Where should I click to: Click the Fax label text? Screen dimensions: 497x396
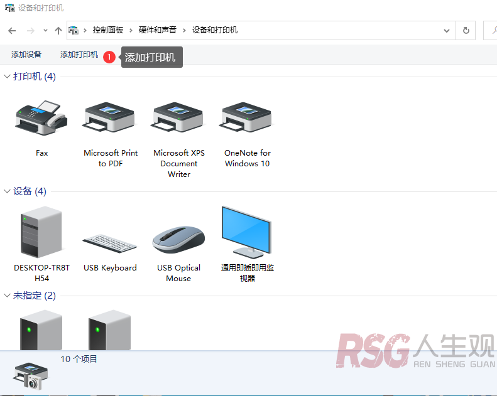[x=42, y=153]
